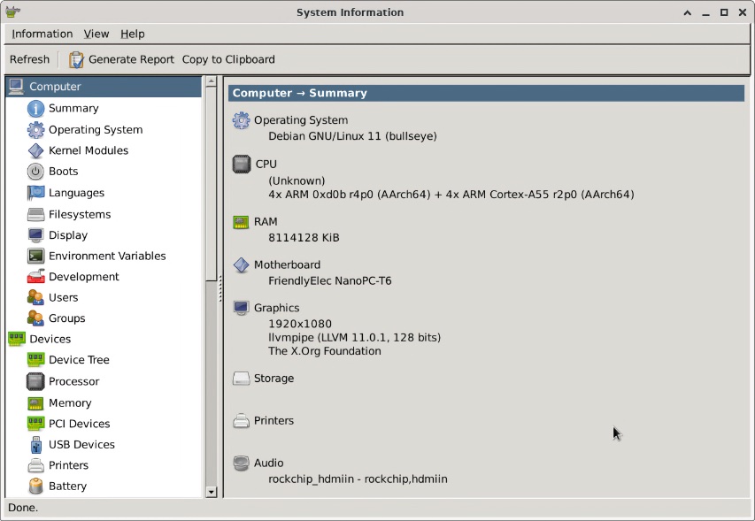Image resolution: width=755 pixels, height=521 pixels.
Task: Click the Graphics monitor icon in summary
Action: coord(241,308)
